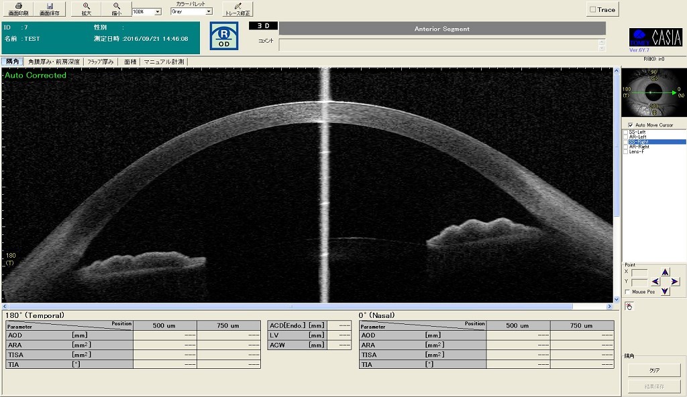The image size is (687, 397).
Task: Move point up with the up arrow
Action: point(665,272)
